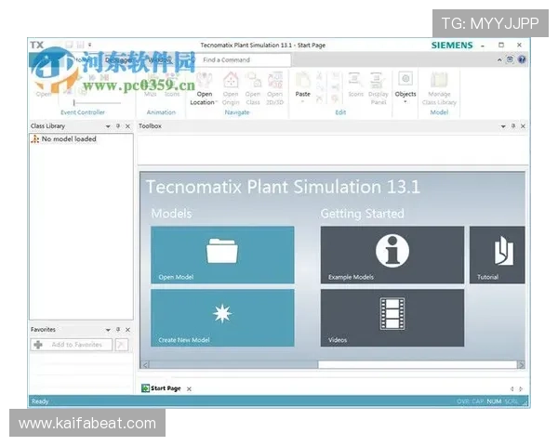Open the Window ribbon tab
Screen dimensions: 558x446
(159, 59)
